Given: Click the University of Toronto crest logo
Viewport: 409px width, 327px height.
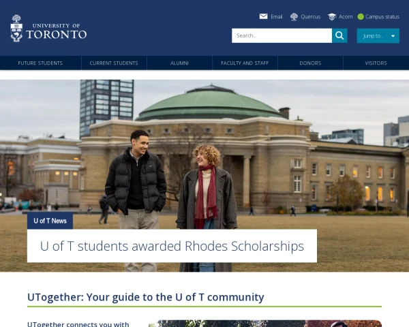Looking at the screenshot, I should [16, 28].
